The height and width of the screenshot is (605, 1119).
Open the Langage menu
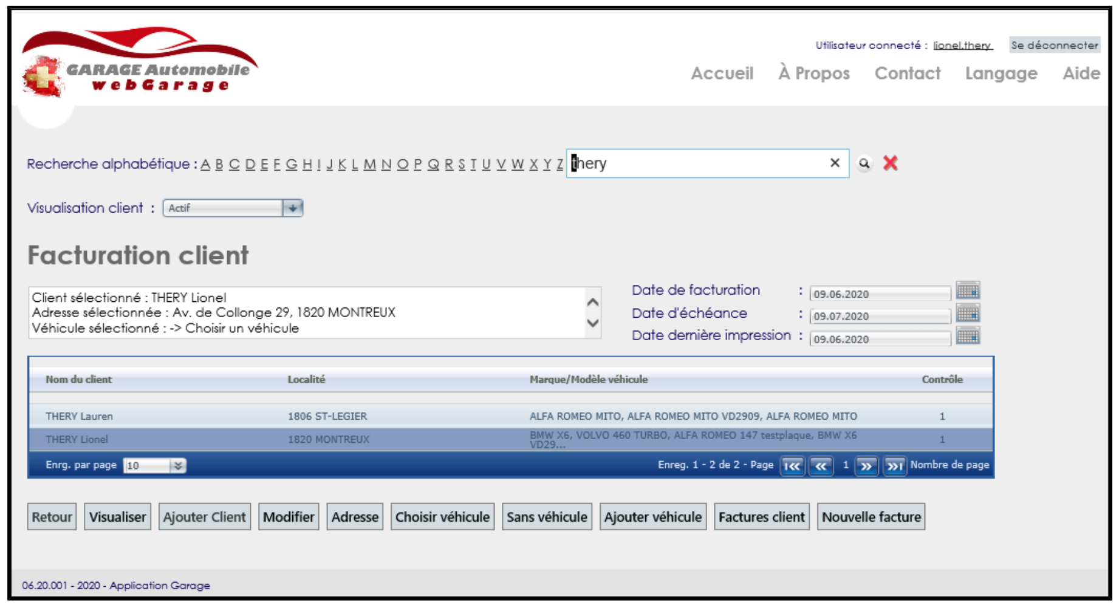point(1001,73)
